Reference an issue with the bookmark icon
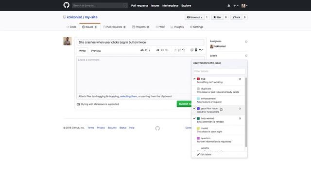This screenshot has width=311, height=174. pos(196,50)
